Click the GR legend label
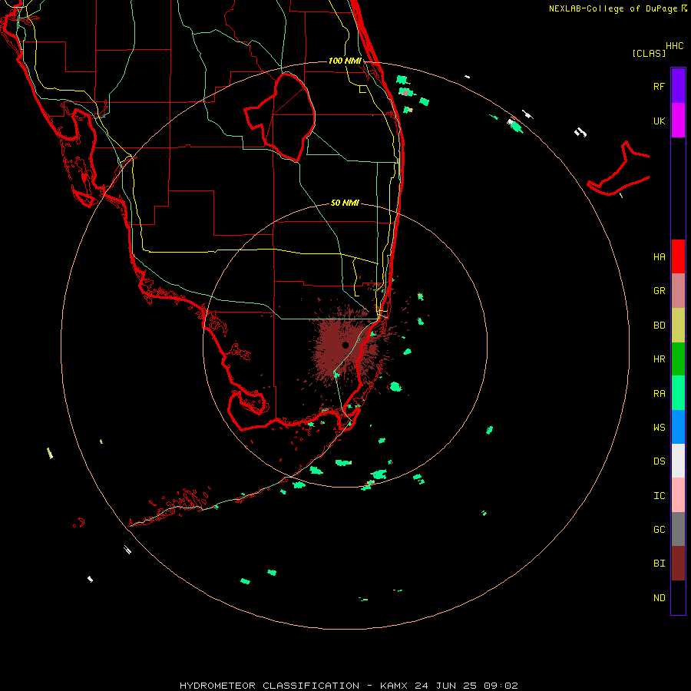Viewport: 691px width, 691px height. tap(659, 291)
